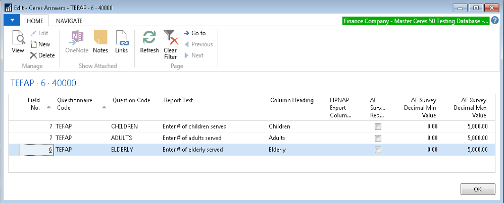This screenshot has width=504, height=203.
Task: Enable AE Survey checkbox for ELDERLY row
Action: click(x=378, y=150)
